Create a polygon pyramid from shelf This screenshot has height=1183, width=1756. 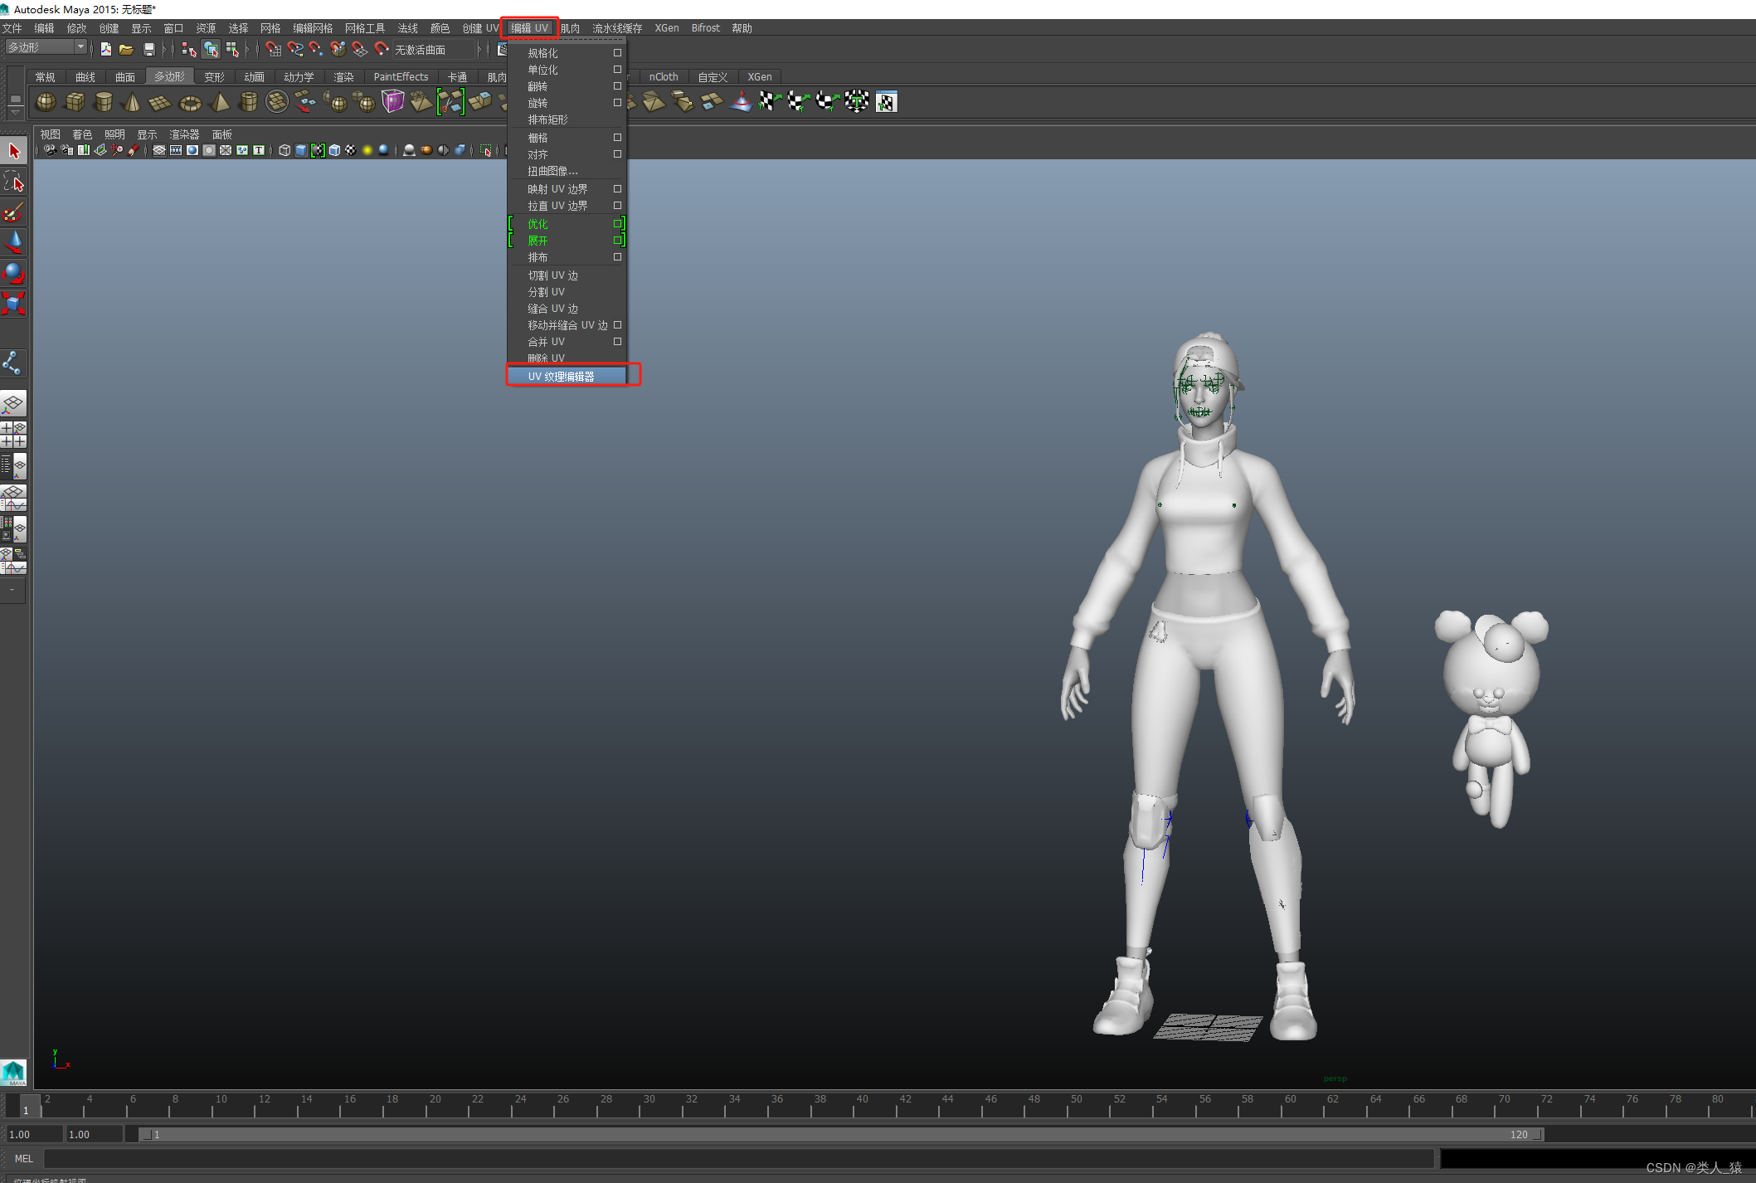point(220,102)
